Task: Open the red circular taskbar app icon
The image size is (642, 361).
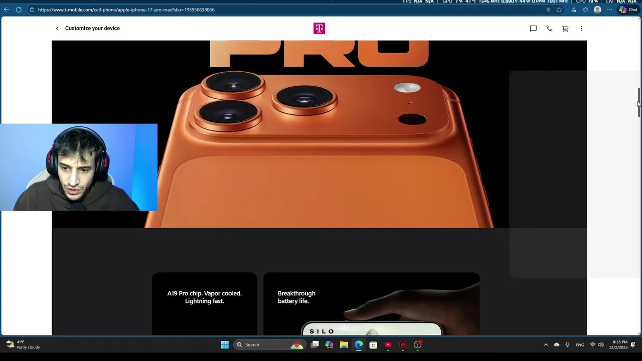Action: 403,344
